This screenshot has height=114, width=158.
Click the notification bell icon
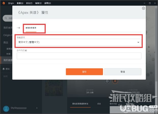[x=4, y=69]
